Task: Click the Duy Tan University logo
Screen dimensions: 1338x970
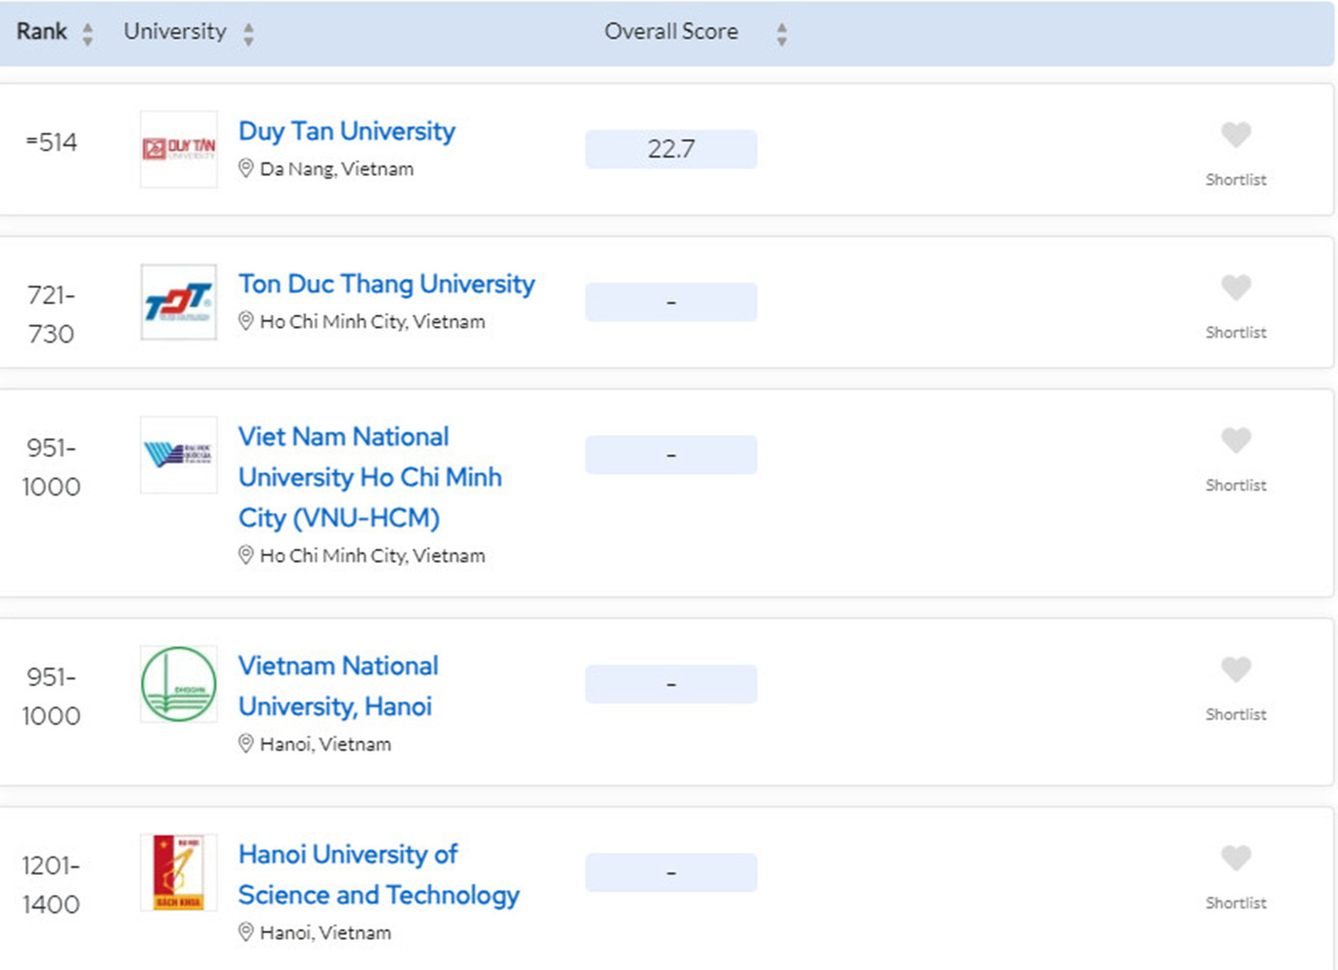Action: point(178,149)
